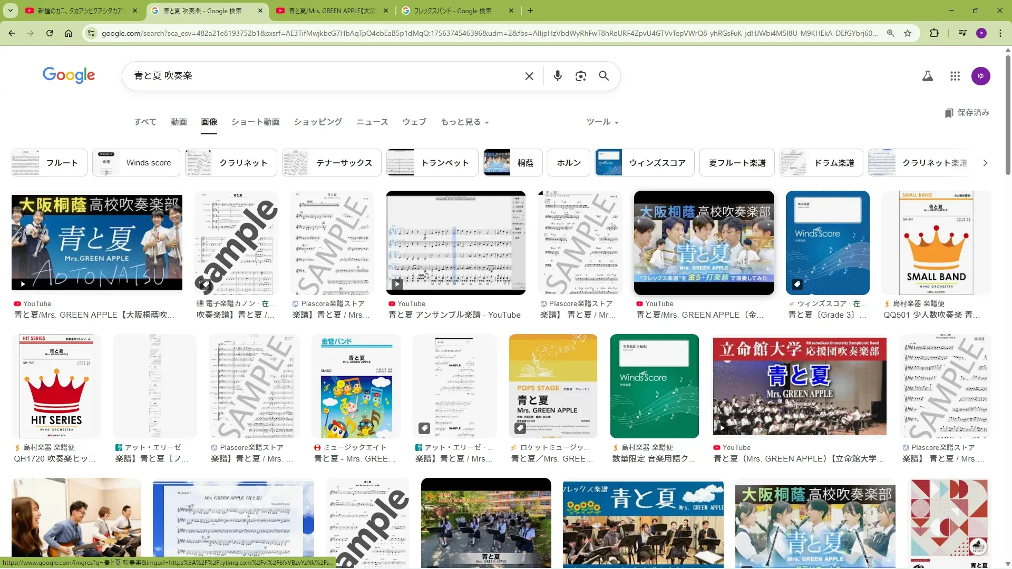Switch to the ショッピング search tab
The width and height of the screenshot is (1012, 569).
pos(318,122)
